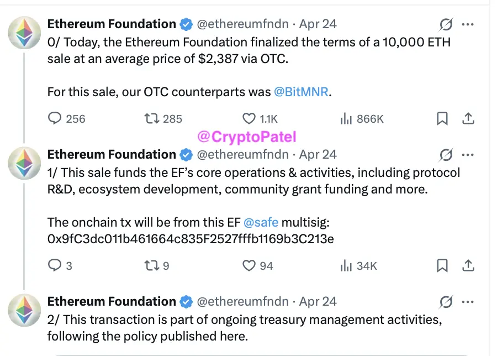Like the tweet with 94 likes
The width and height of the screenshot is (497, 356).
(249, 266)
